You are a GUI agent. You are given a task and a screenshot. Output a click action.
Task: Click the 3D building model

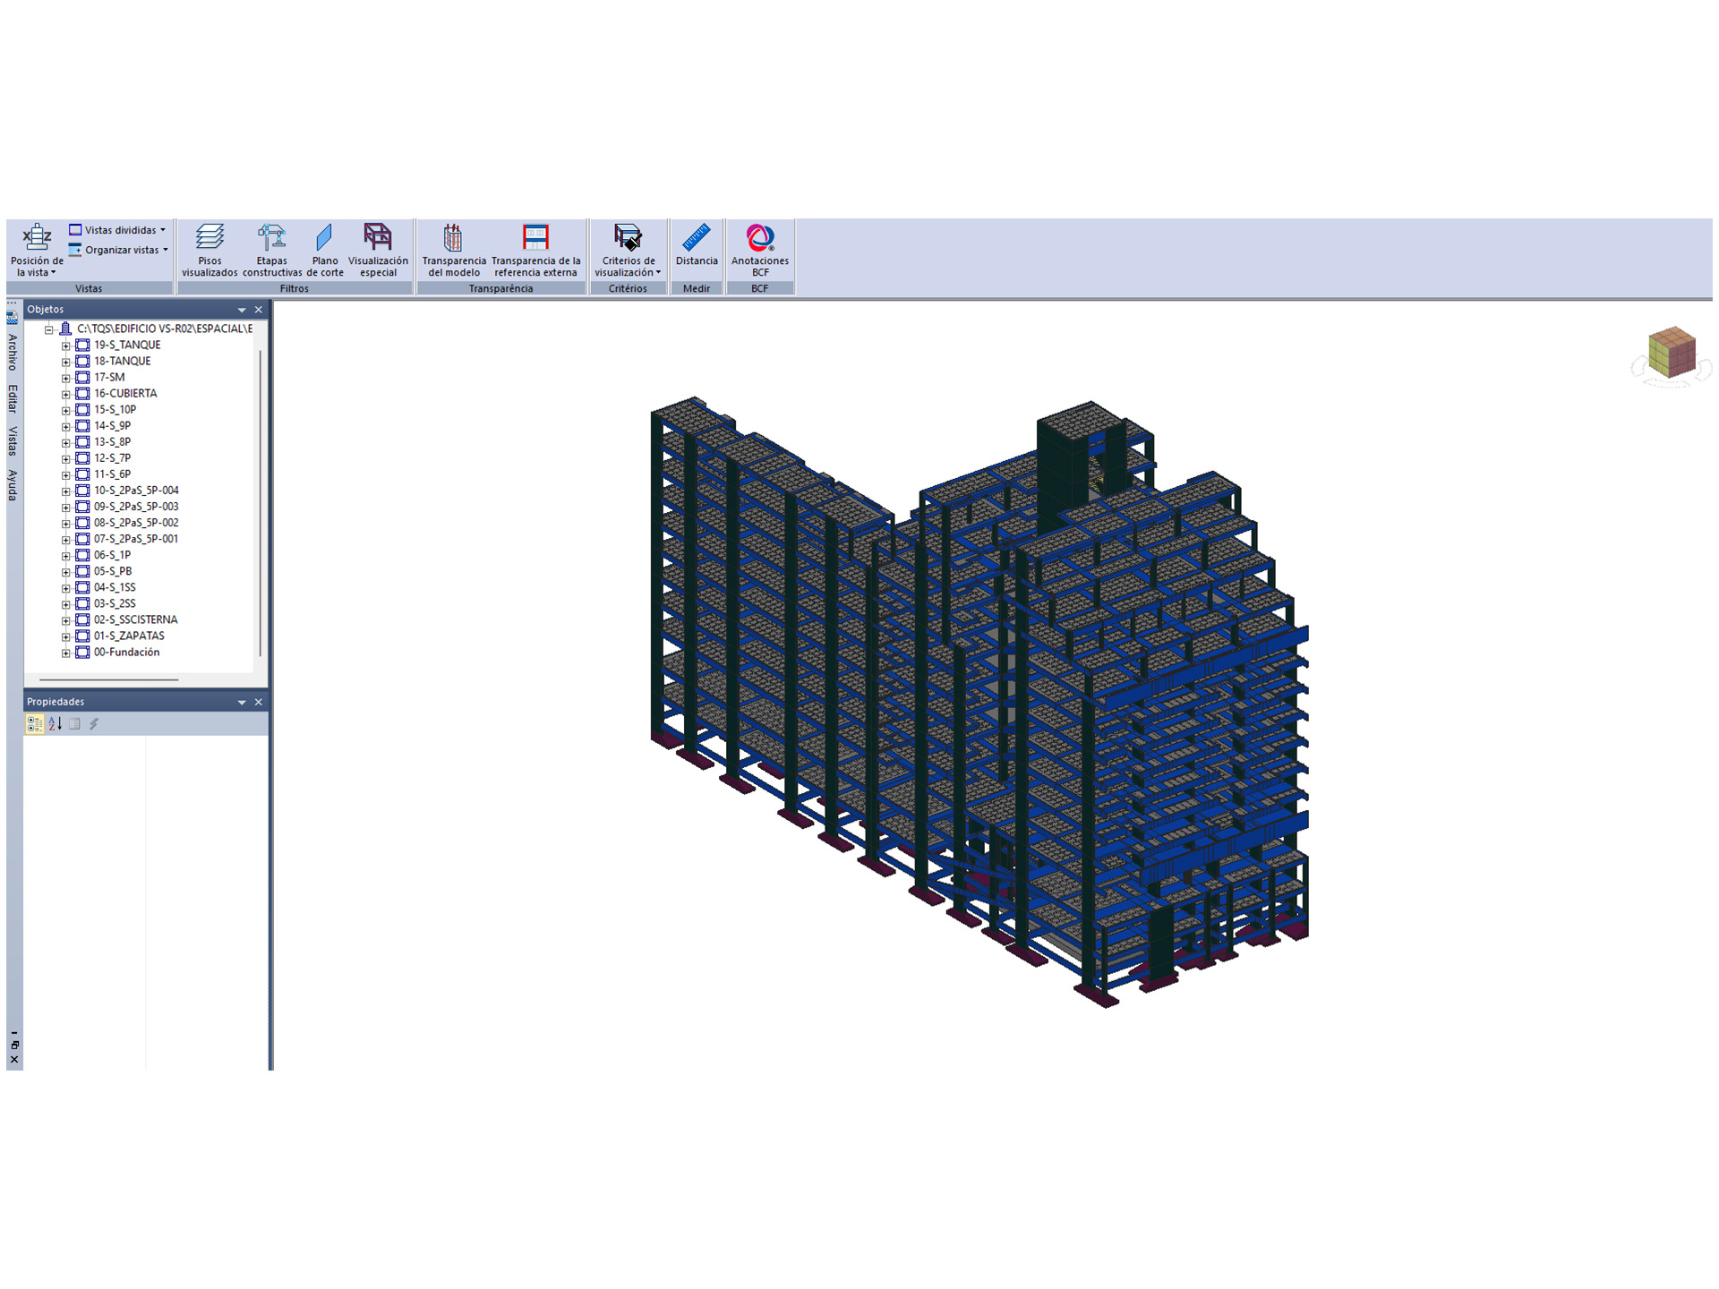(980, 703)
